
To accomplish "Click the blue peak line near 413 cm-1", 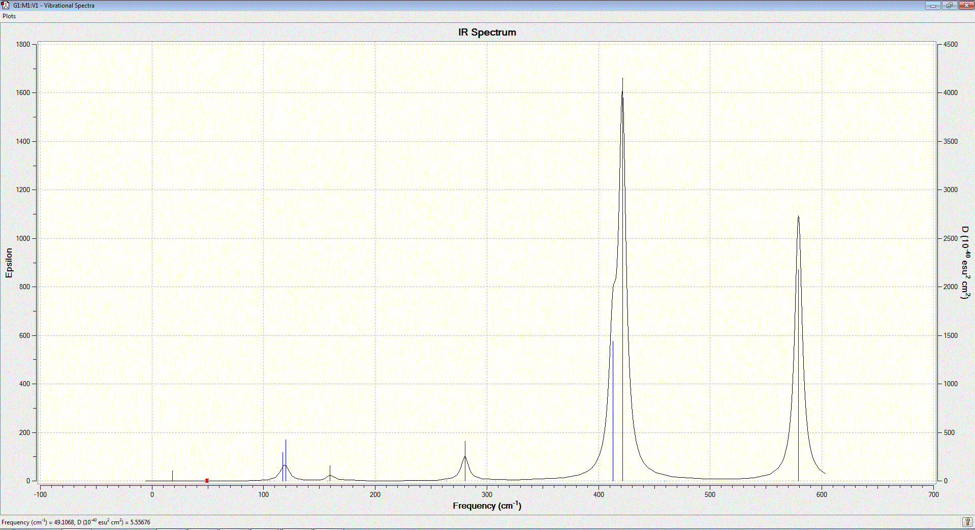I will (x=613, y=411).
